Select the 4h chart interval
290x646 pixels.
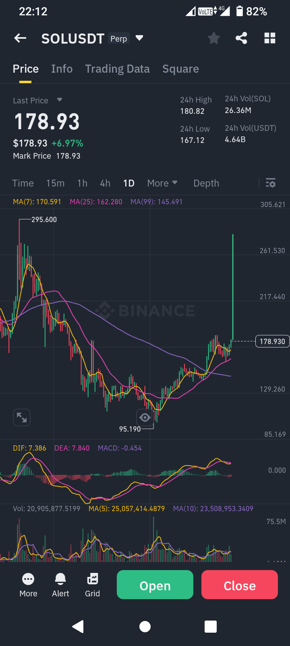tap(105, 183)
